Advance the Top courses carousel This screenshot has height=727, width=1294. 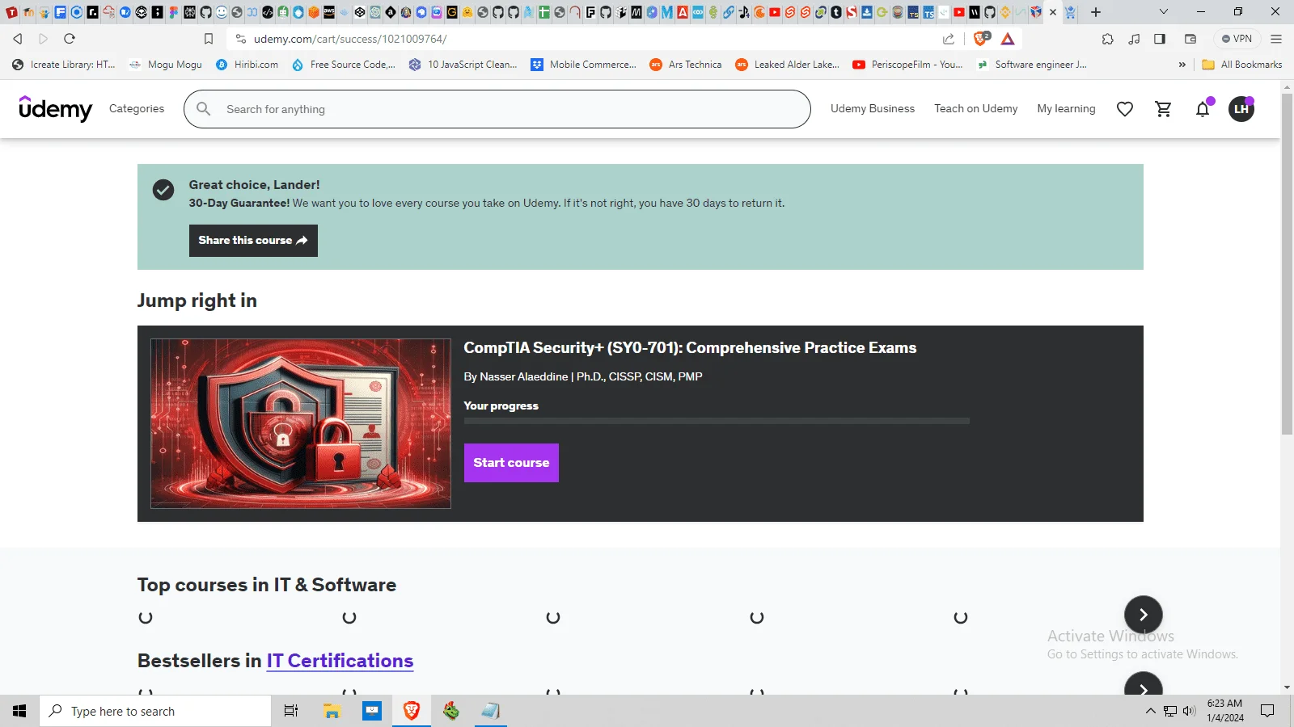[1143, 615]
